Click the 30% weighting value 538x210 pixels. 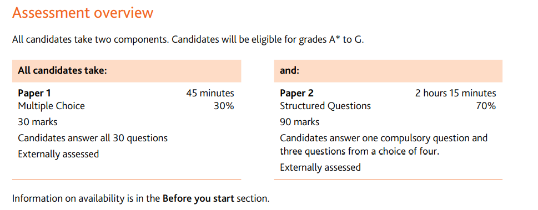tap(224, 106)
